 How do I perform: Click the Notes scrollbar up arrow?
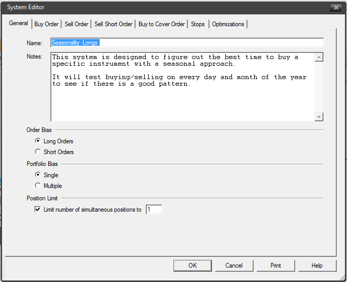click(319, 57)
